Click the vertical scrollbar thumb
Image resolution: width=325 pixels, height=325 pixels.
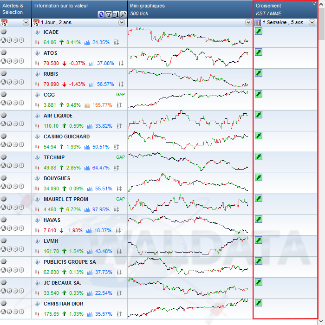click(x=321, y=23)
